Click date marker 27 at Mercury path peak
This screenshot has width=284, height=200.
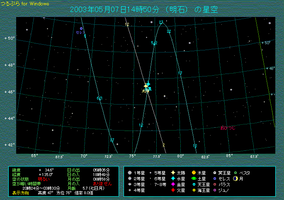[x=161, y=22]
